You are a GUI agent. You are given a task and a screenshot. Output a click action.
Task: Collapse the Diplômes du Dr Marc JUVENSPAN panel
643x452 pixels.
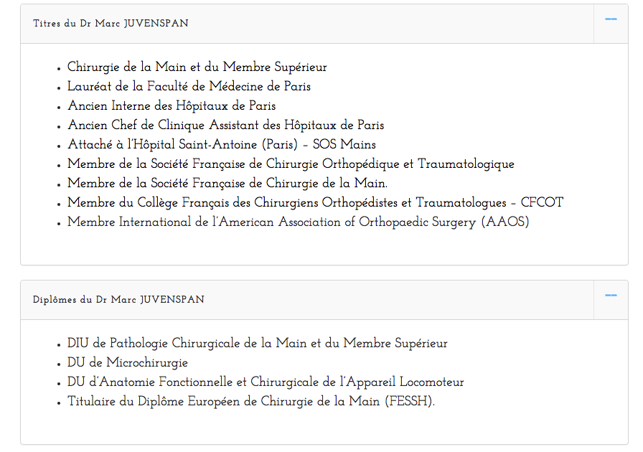click(x=611, y=296)
